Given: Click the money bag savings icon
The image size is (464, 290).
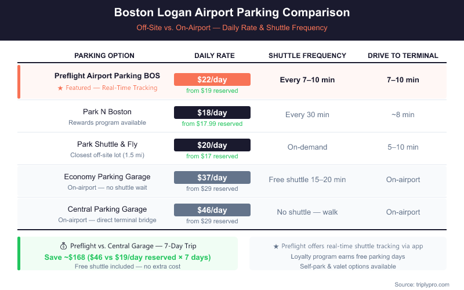Looking at the screenshot, I should click(64, 246).
